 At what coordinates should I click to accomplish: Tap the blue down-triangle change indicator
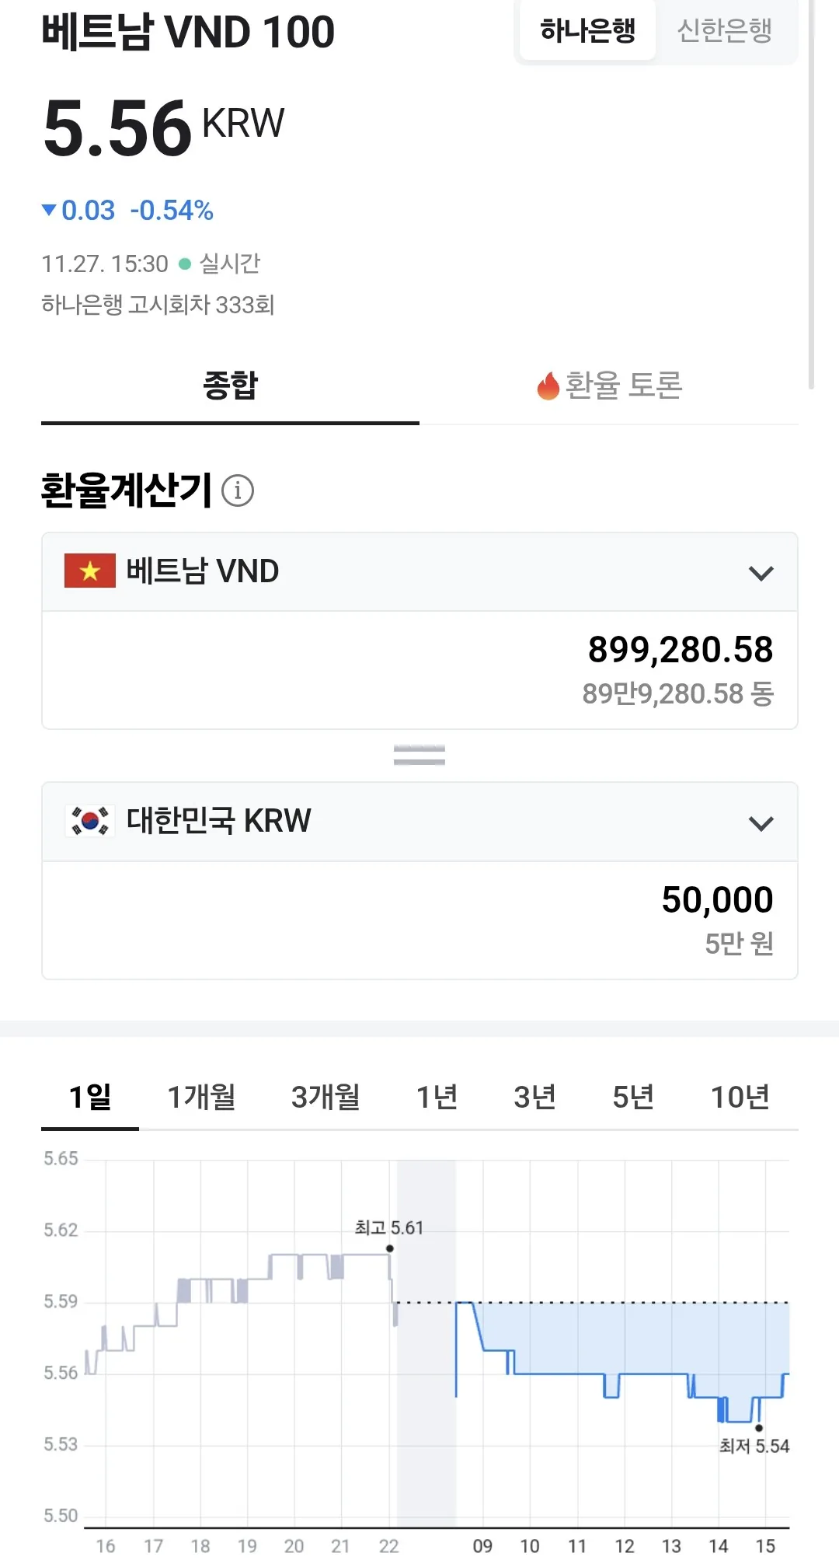[49, 210]
